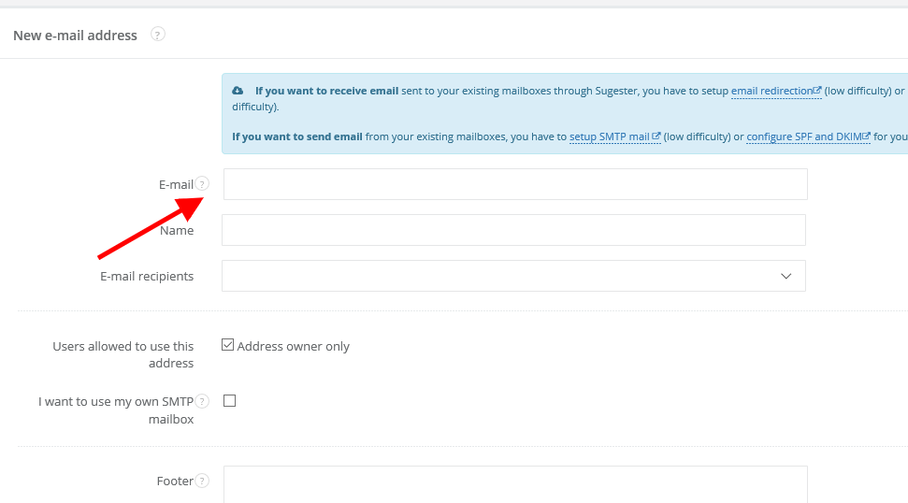Click the Name field label
908x503 pixels.
(177, 230)
